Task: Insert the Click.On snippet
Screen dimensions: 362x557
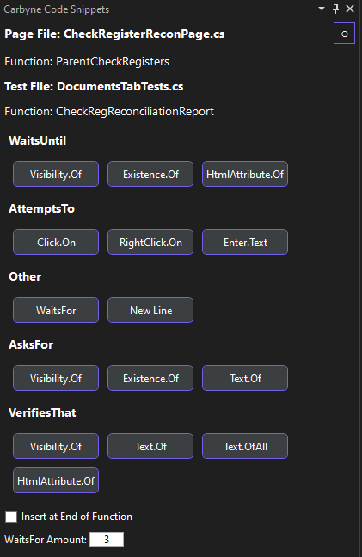Action: (x=56, y=242)
